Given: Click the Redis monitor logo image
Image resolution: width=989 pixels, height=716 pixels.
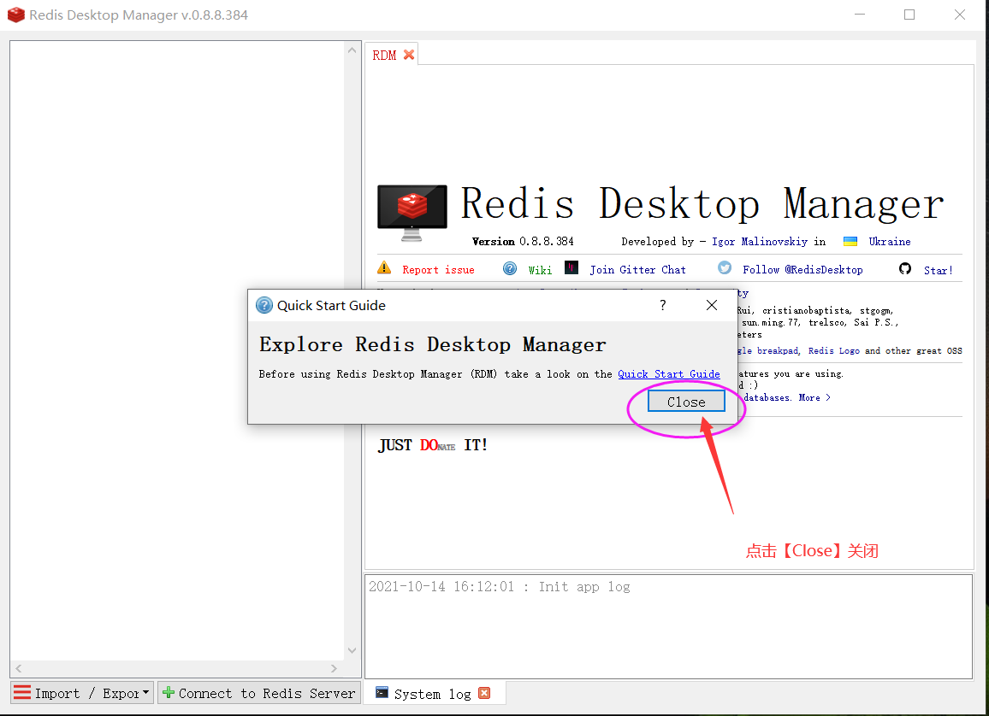Looking at the screenshot, I should click(x=412, y=213).
